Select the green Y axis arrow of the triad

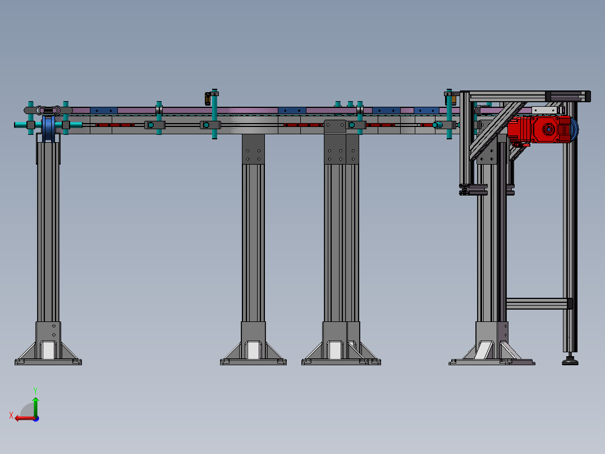coord(35,407)
